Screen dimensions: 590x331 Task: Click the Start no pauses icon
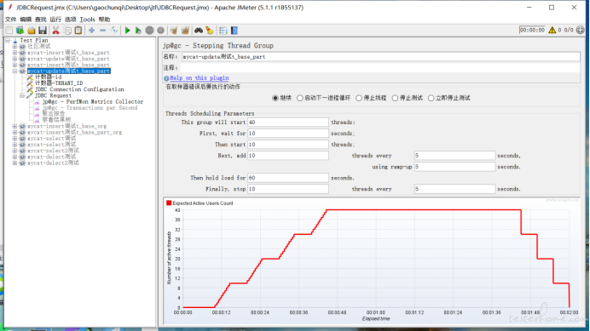coord(138,31)
